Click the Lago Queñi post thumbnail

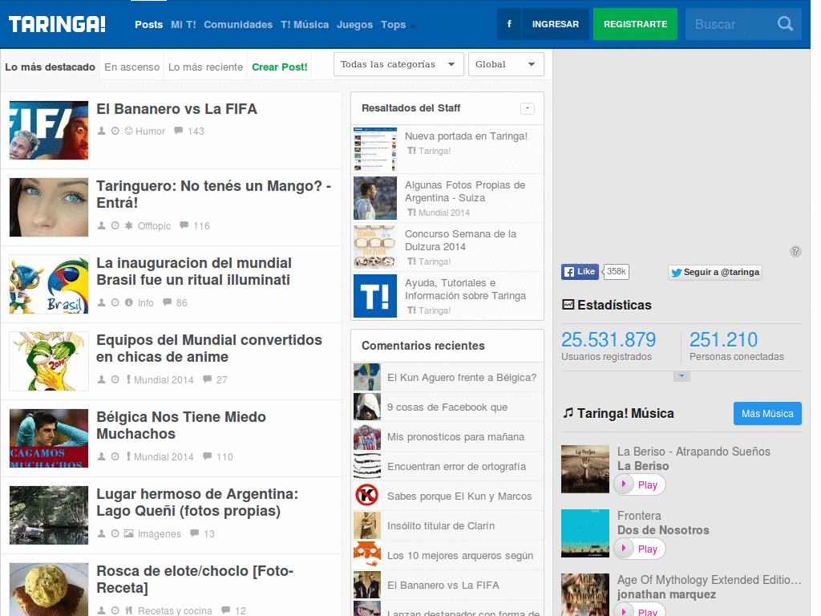[x=49, y=516]
